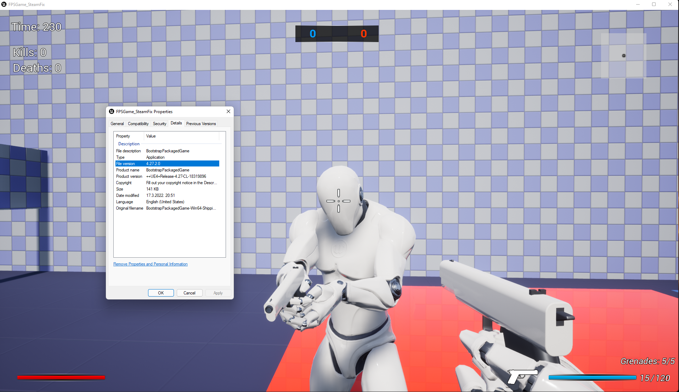Minimize the FPSGame_SteamFix game window

[638, 5]
